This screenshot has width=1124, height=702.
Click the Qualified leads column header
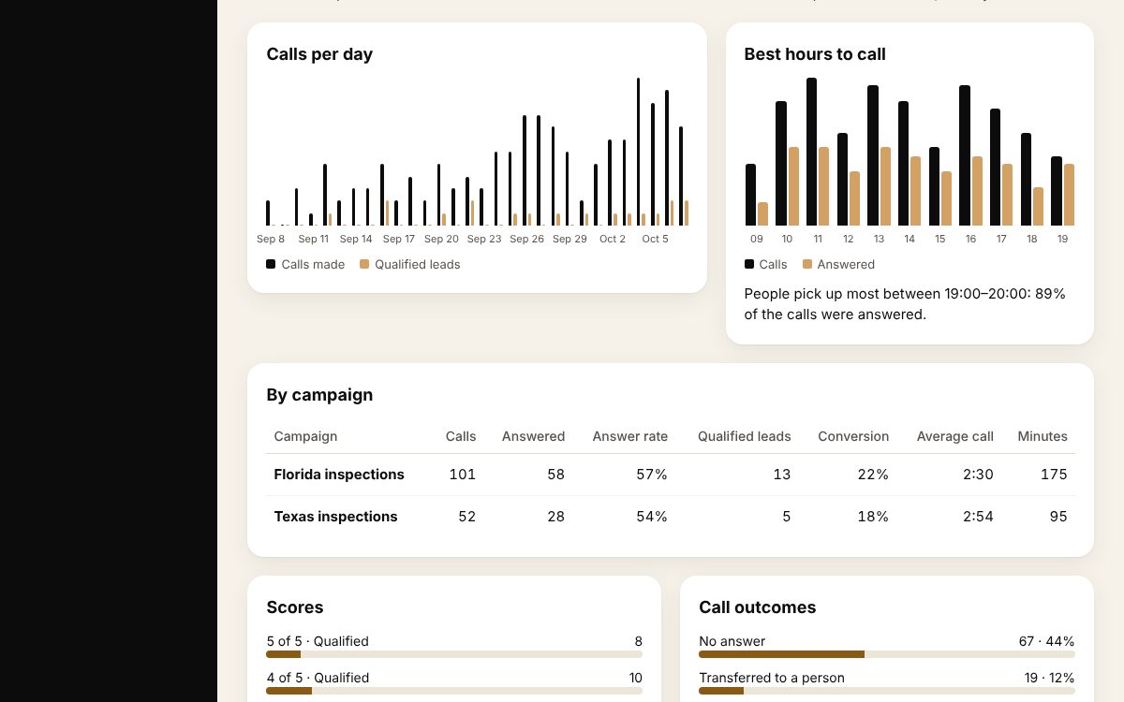[x=744, y=436]
